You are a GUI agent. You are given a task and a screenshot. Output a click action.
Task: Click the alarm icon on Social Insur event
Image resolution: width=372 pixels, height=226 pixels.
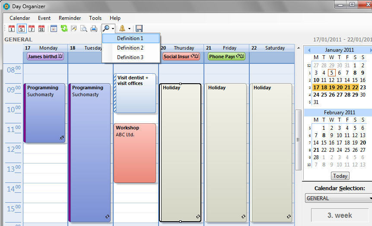point(197,56)
